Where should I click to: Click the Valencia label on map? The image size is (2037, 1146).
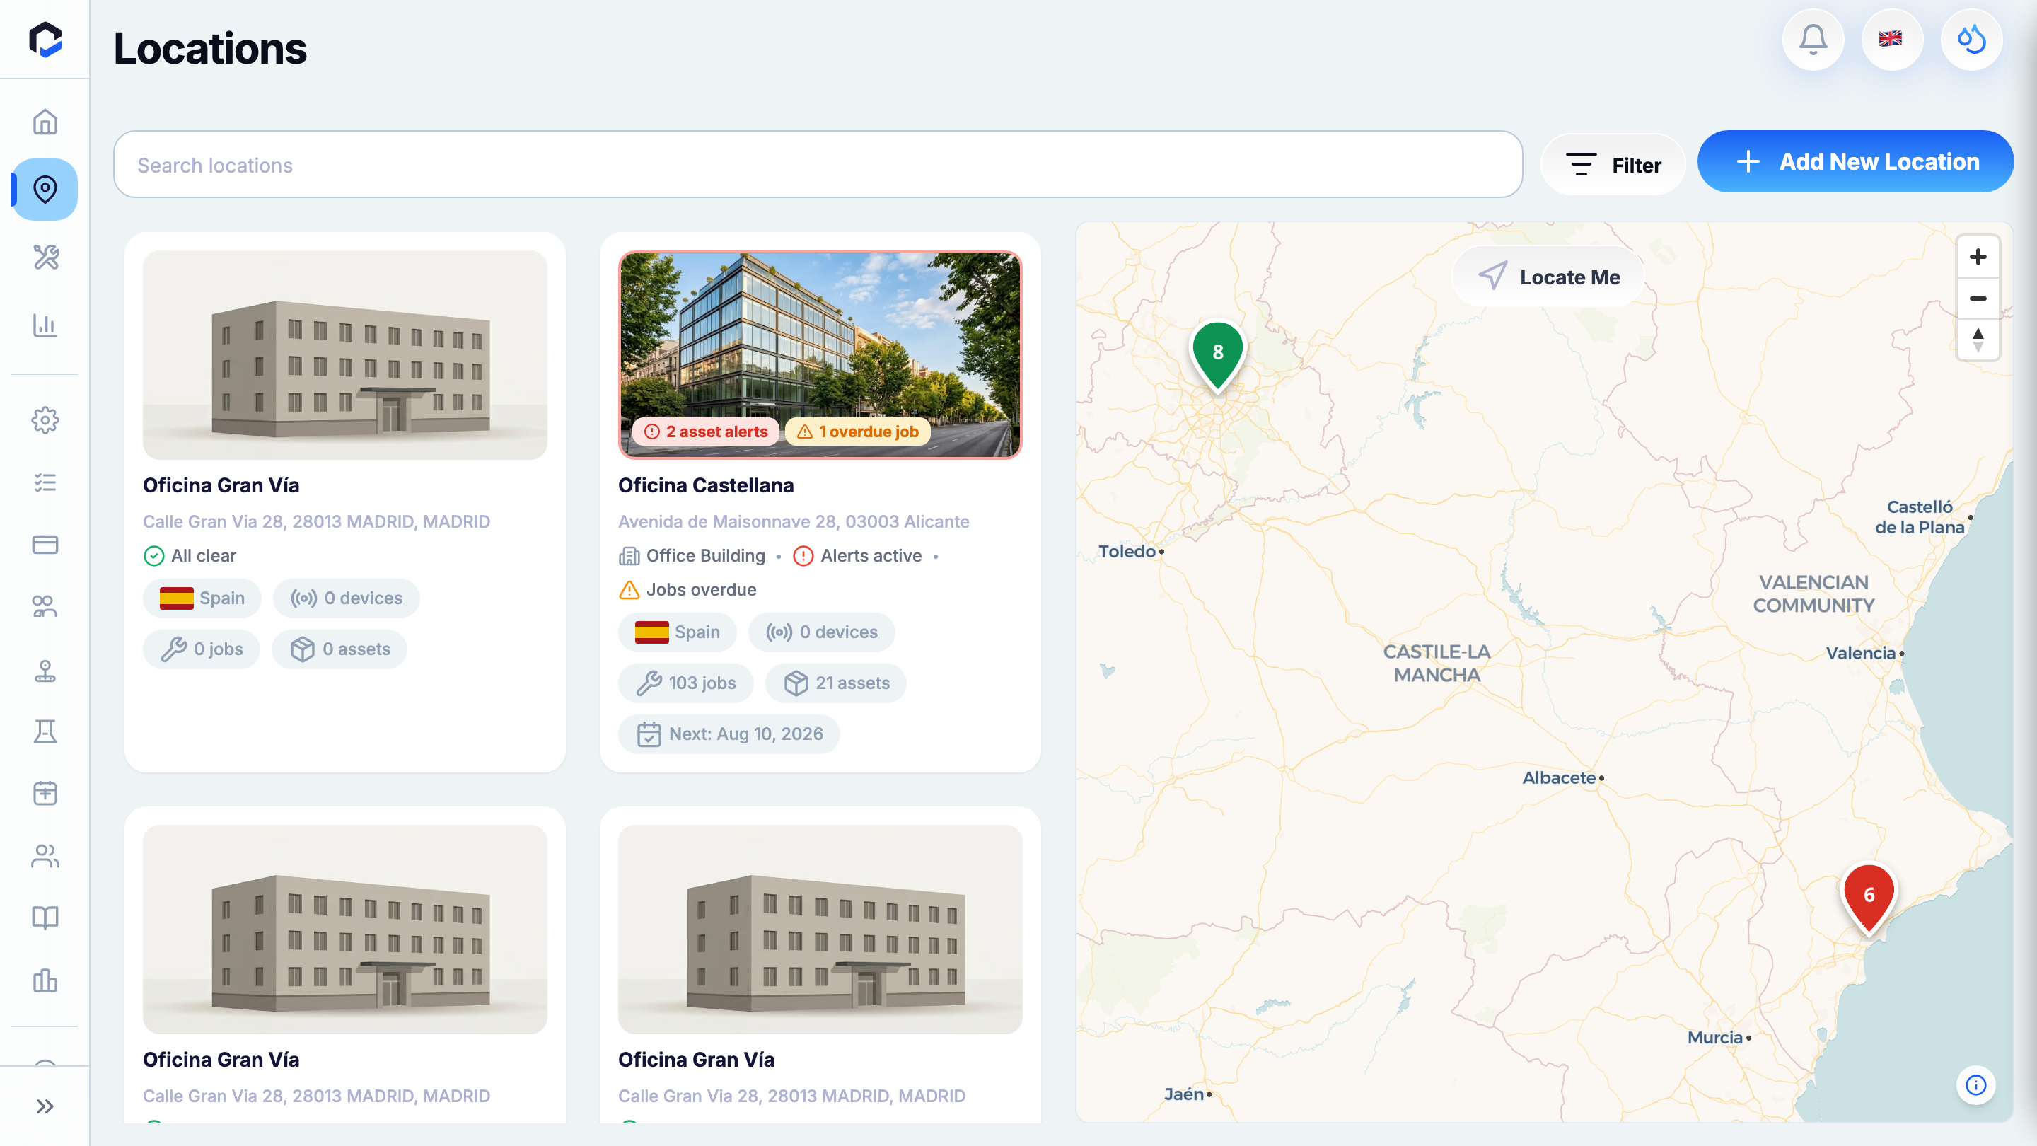click(1860, 653)
